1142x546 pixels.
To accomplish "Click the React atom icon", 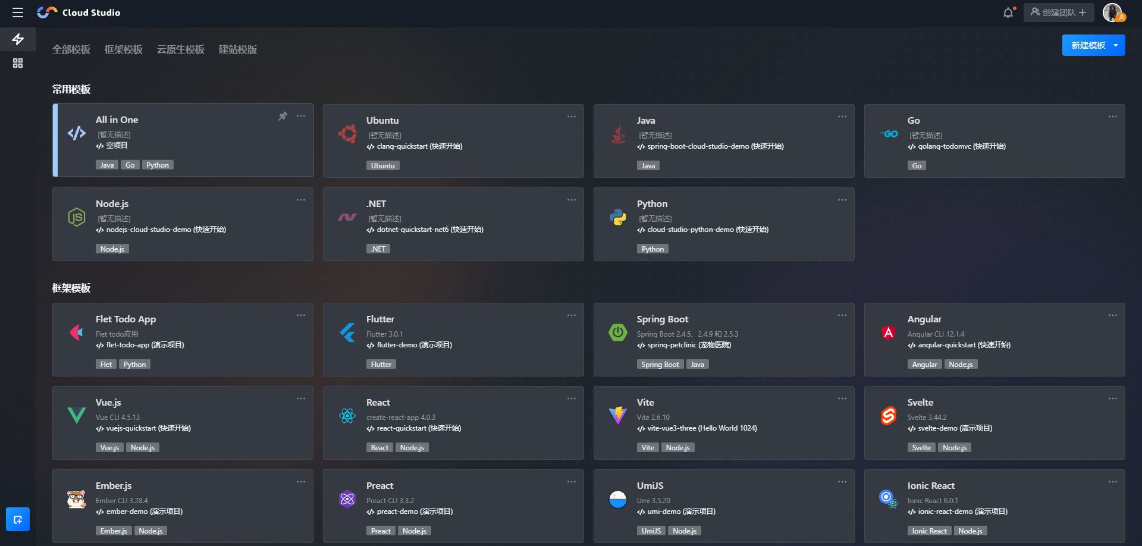I will pos(347,416).
